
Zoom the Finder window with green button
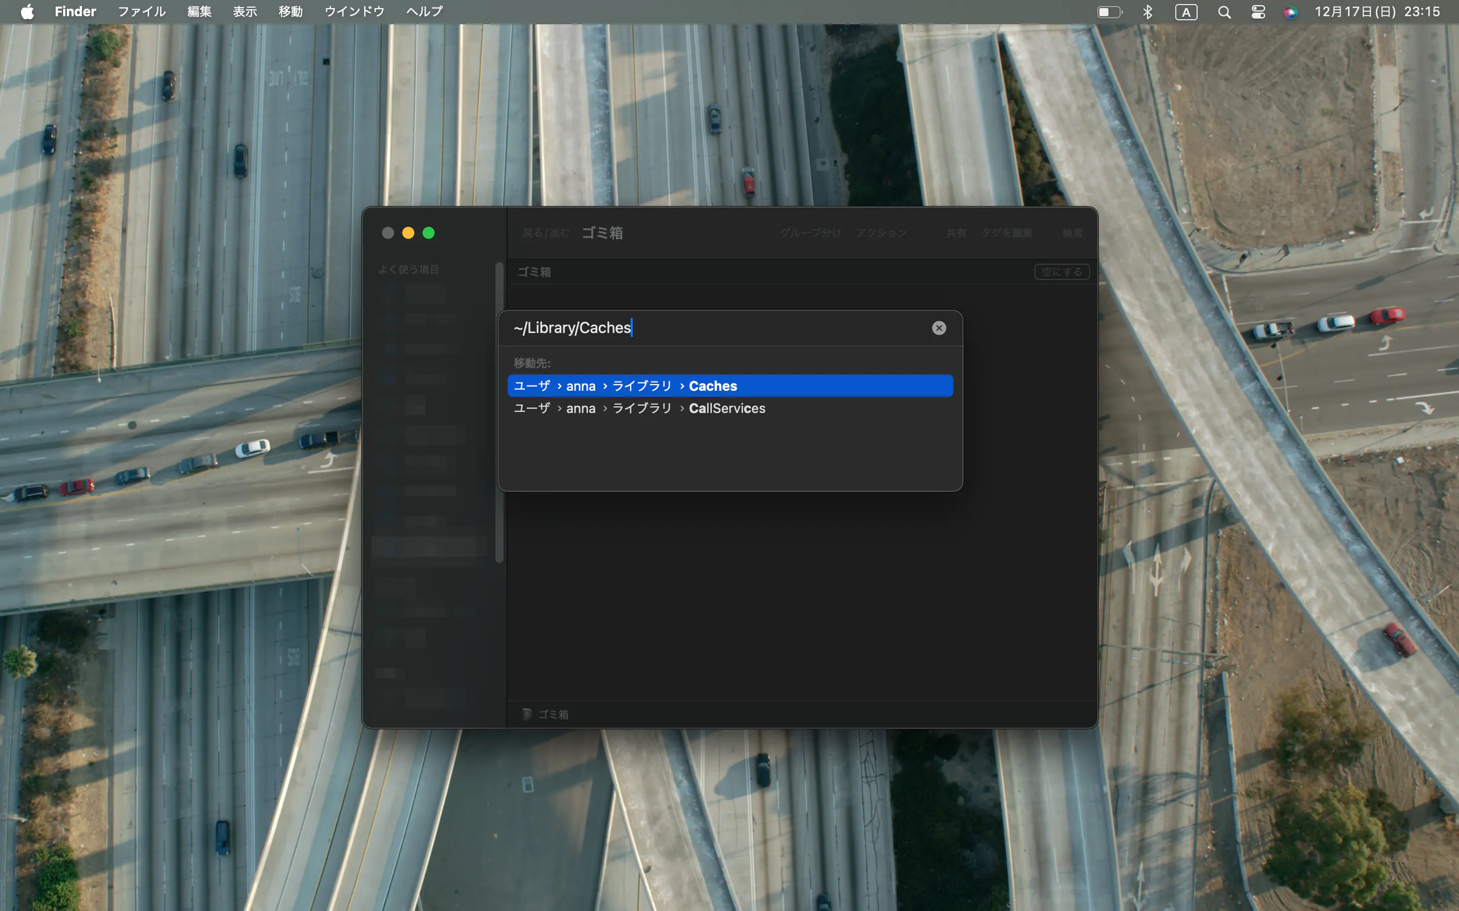429,233
